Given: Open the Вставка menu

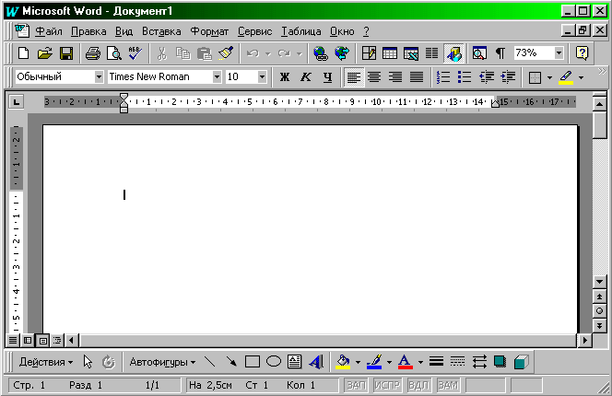Looking at the screenshot, I should [161, 30].
